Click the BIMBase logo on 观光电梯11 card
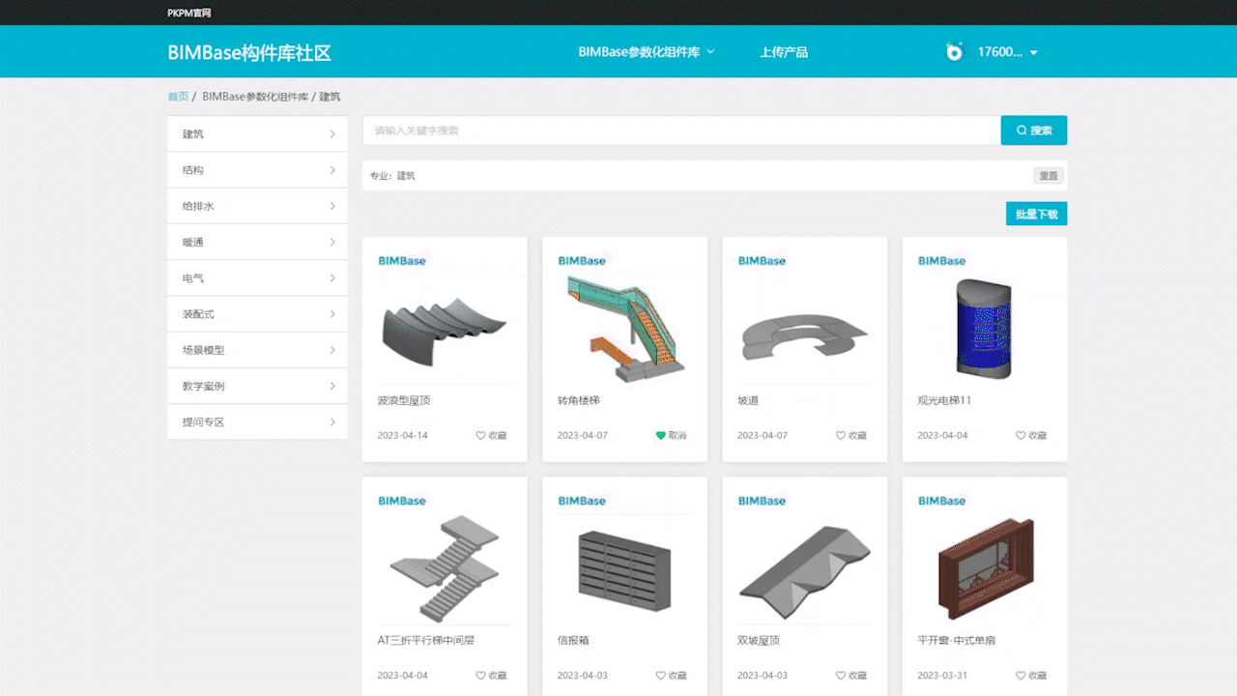 point(941,261)
